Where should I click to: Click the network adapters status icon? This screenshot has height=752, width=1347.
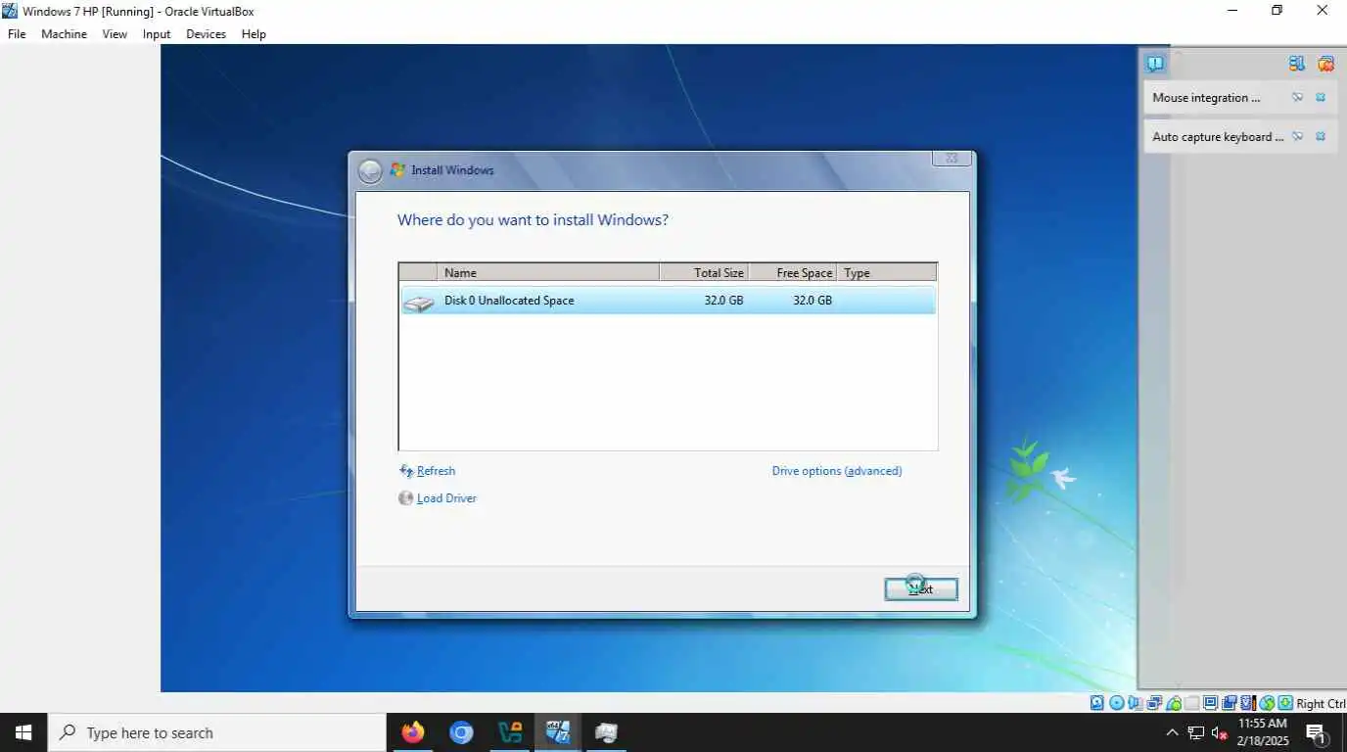pyautogui.click(x=1155, y=703)
